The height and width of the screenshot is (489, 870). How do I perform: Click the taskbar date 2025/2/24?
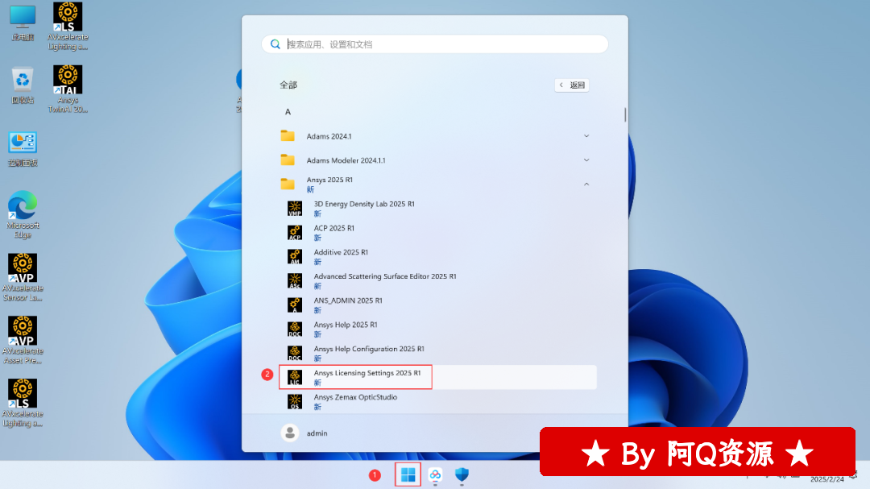pos(826,479)
